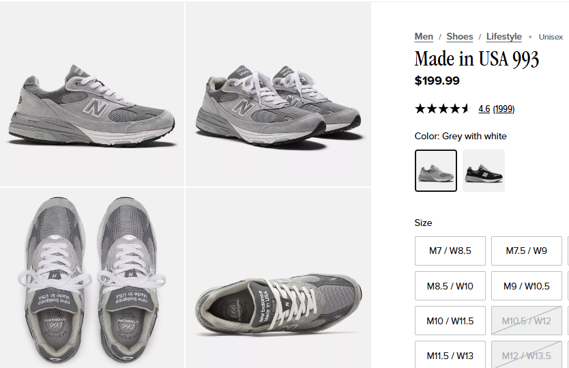Screen dimensions: 569x368
Task: Open the top-down pair product image
Action: point(92,278)
